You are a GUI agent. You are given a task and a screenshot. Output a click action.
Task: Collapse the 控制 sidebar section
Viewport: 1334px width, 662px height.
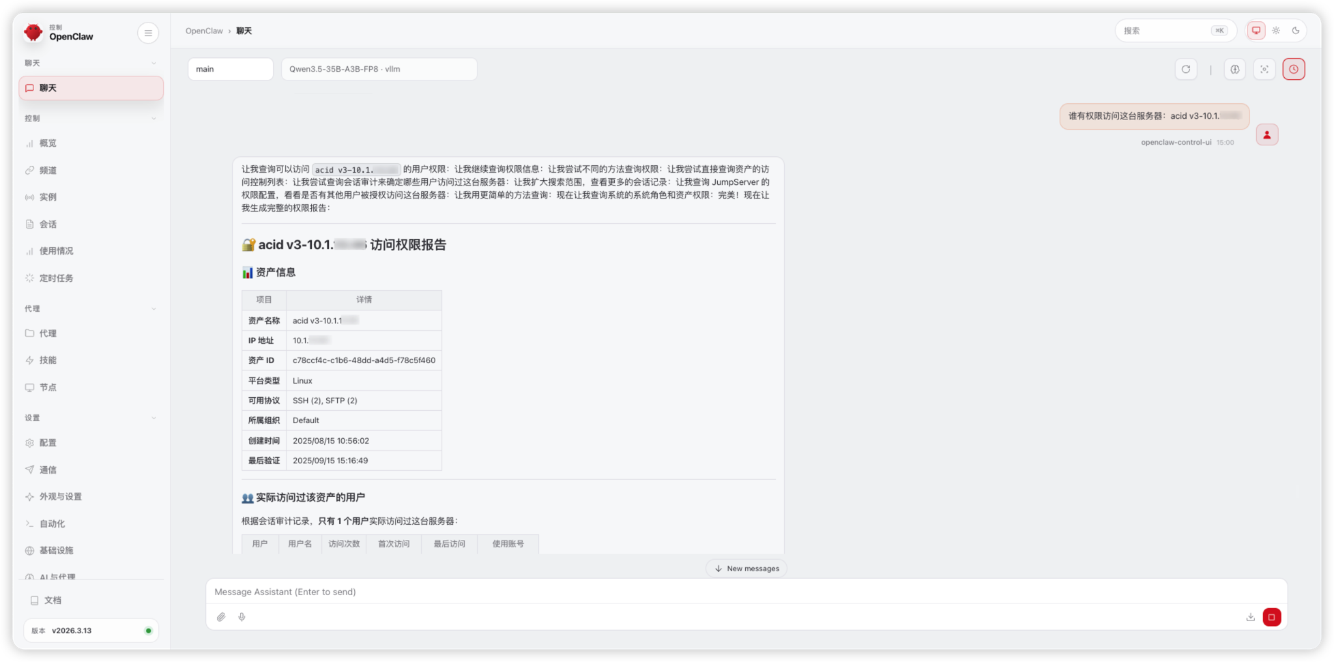[x=154, y=118]
